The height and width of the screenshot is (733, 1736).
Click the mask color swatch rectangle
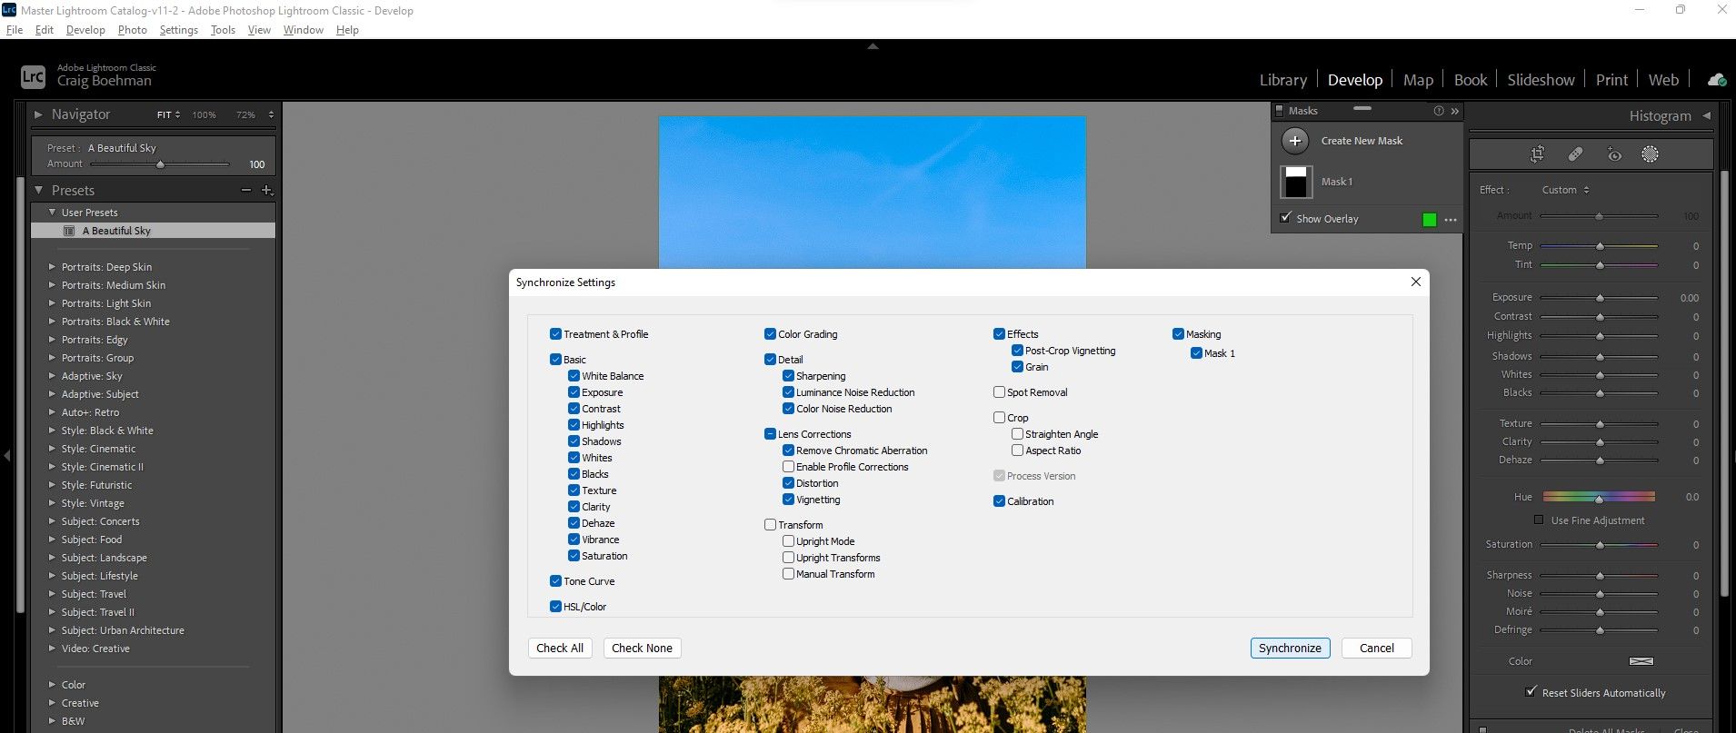pos(1641,661)
